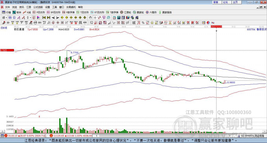Image resolution: width=267 pixels, height=143 pixels.
Task: Open the 板块 sector view
Action: (x=17, y=12)
